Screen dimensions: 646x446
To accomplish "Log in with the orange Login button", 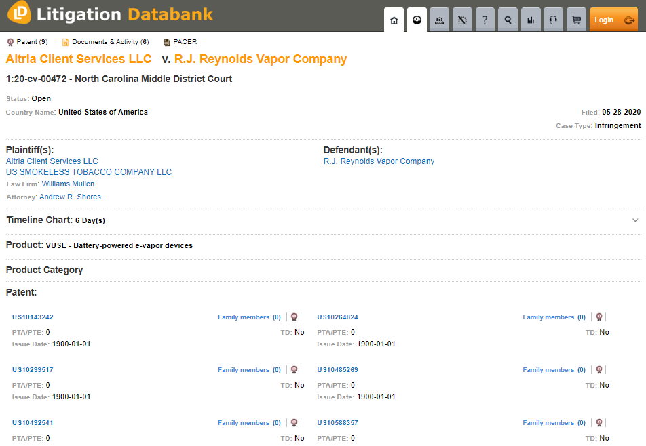I will [613, 20].
